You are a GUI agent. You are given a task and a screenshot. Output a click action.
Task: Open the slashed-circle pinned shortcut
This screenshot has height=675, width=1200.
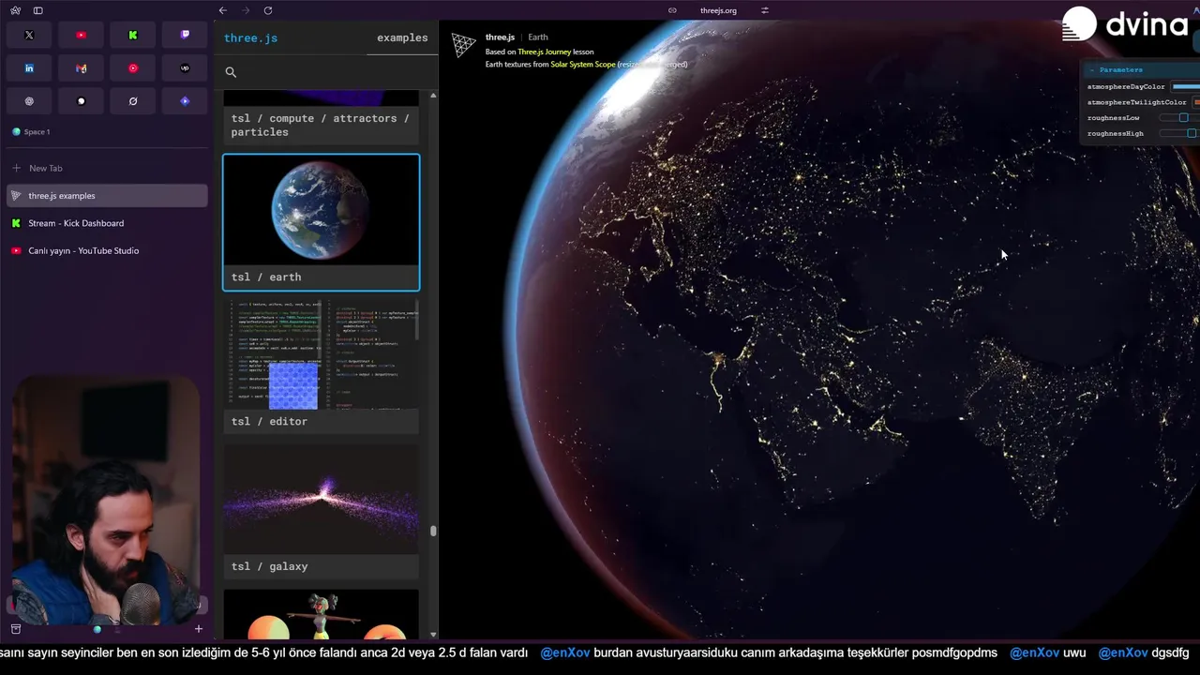(133, 101)
